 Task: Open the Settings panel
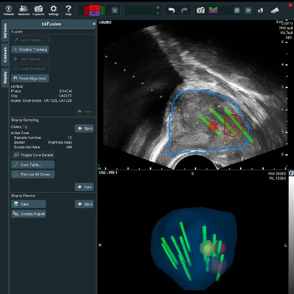(x=53, y=10)
